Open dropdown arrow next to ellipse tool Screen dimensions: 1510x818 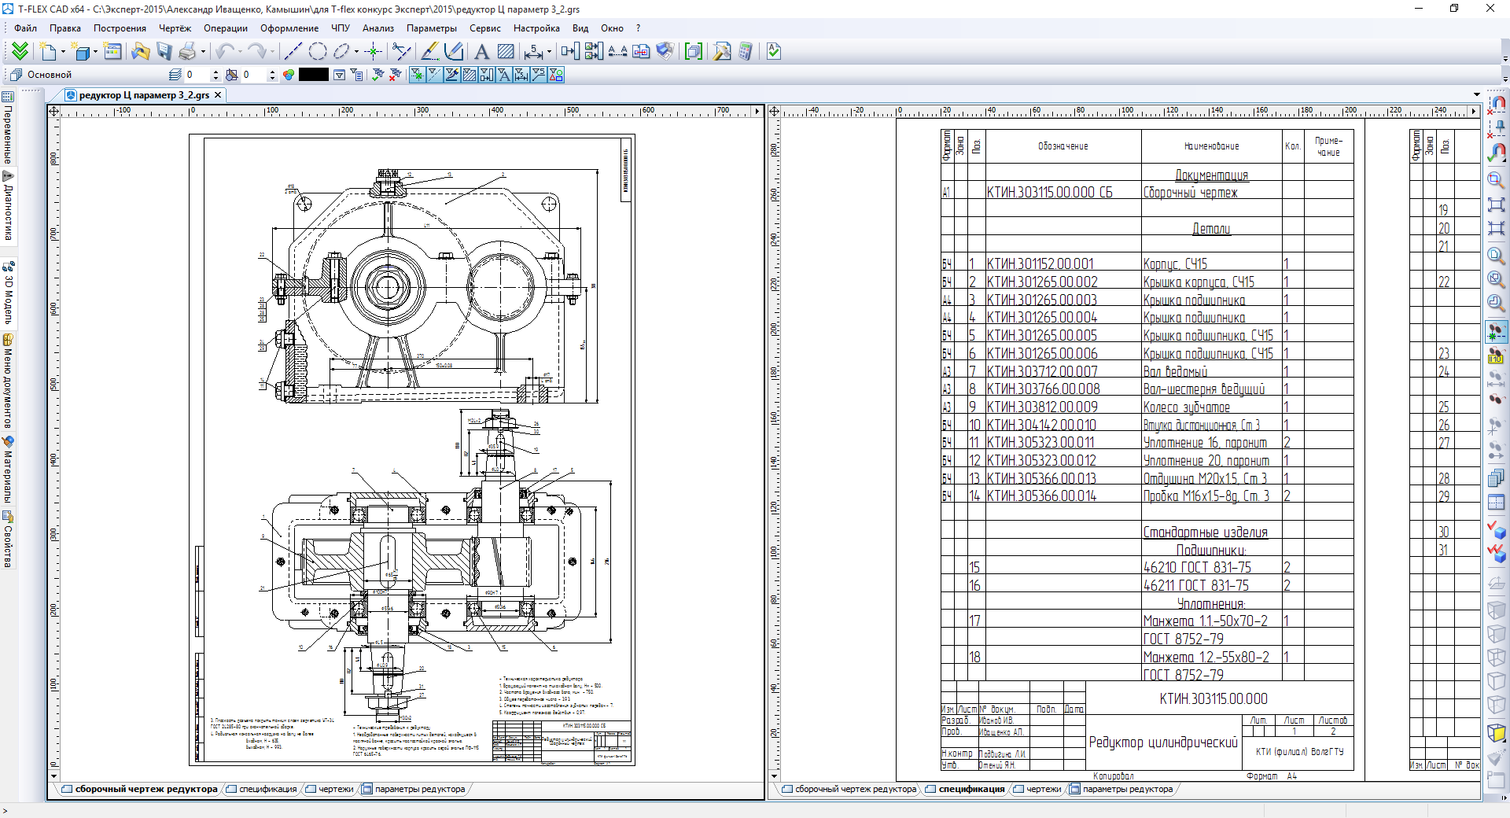pos(356,52)
